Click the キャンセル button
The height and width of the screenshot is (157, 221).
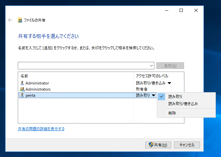pyautogui.click(x=187, y=145)
